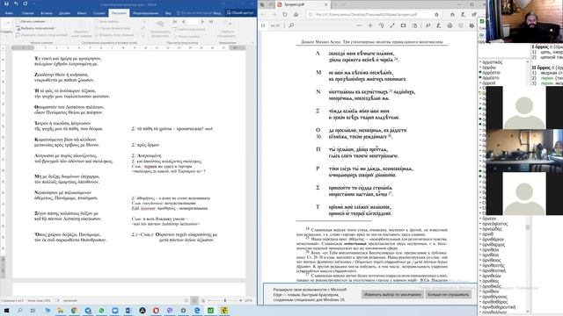The image size is (563, 316).
Task: Switch to the Главная ribbon tab
Action: point(27,13)
